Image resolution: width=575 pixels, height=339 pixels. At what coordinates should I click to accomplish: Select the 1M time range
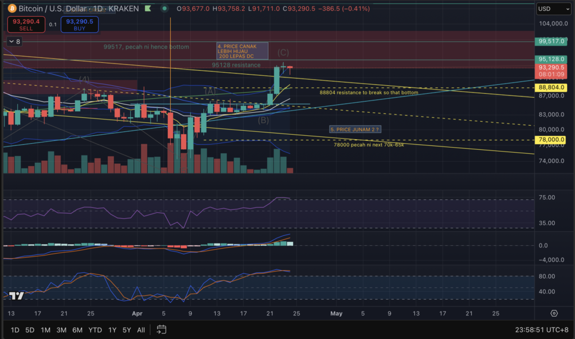tap(45, 330)
